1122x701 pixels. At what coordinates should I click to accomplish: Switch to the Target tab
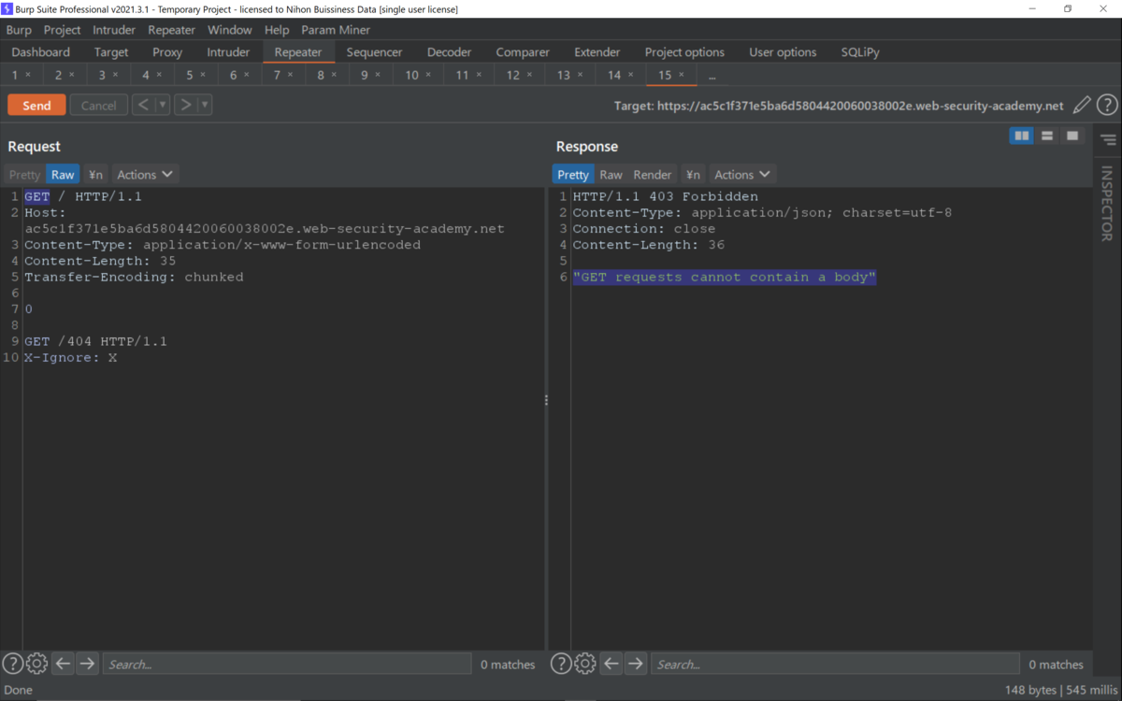tap(111, 52)
